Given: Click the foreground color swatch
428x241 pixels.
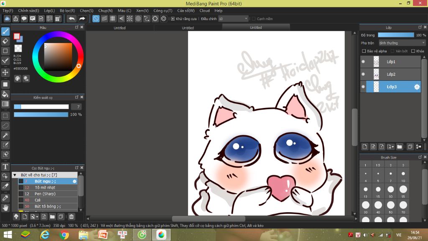Looking at the screenshot, I should (17, 36).
